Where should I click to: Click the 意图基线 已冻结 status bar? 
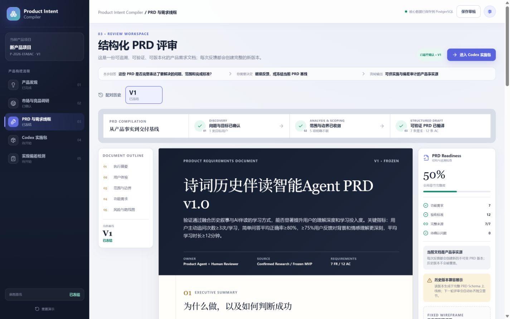coord(44,294)
